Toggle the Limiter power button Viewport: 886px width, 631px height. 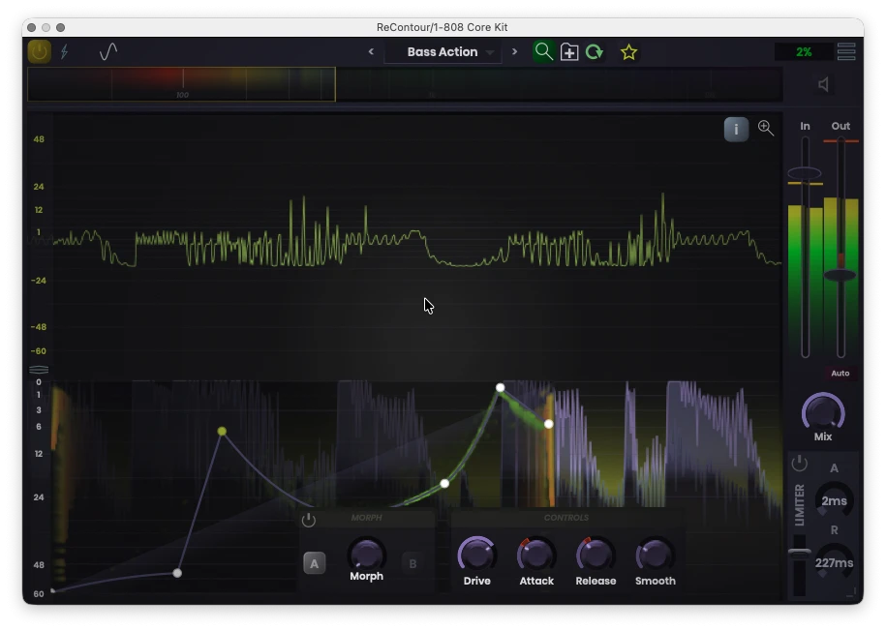pos(799,464)
